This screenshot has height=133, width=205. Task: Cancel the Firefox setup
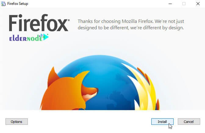pos(189,122)
